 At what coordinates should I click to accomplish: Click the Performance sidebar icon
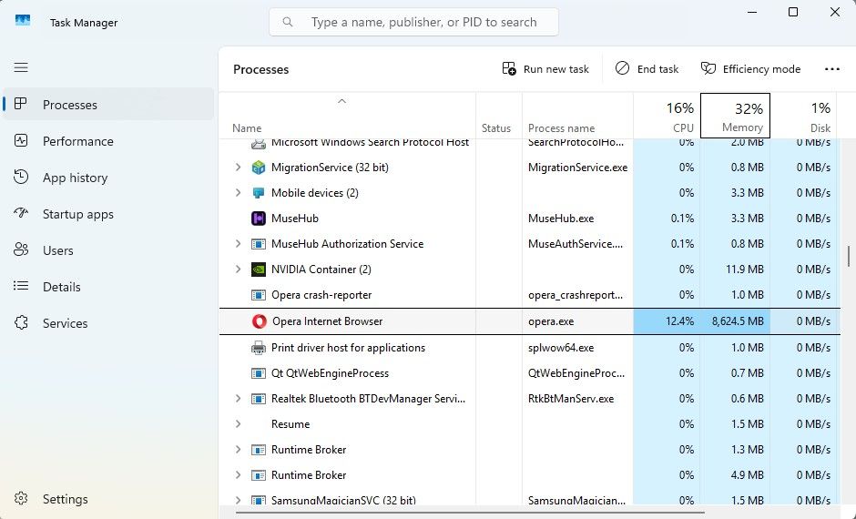coord(21,141)
